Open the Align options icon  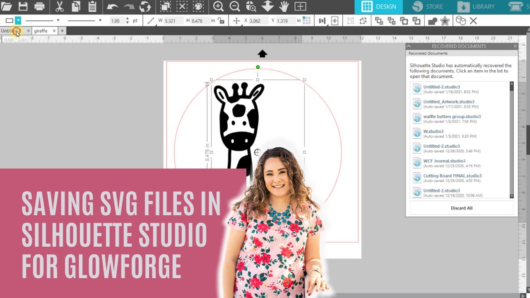click(323, 21)
